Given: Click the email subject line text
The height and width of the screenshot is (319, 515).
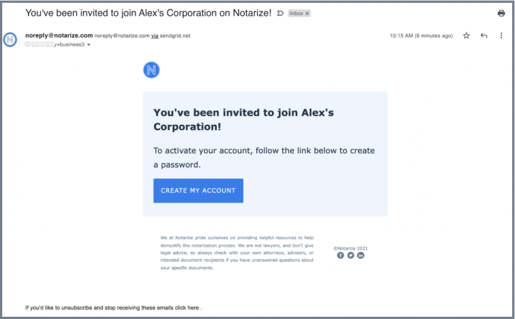Looking at the screenshot, I should click(148, 13).
